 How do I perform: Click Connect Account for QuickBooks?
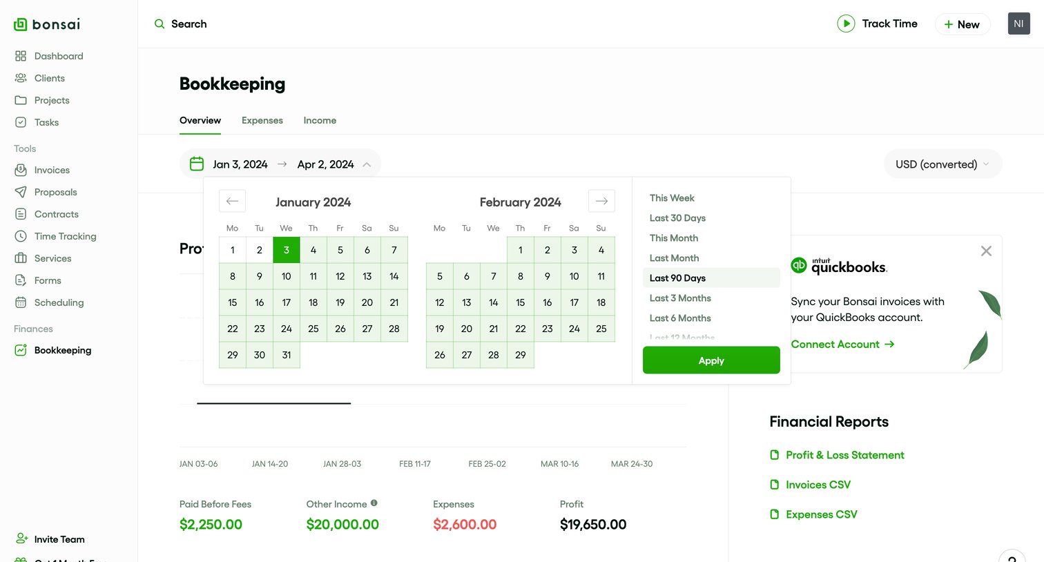tap(842, 344)
